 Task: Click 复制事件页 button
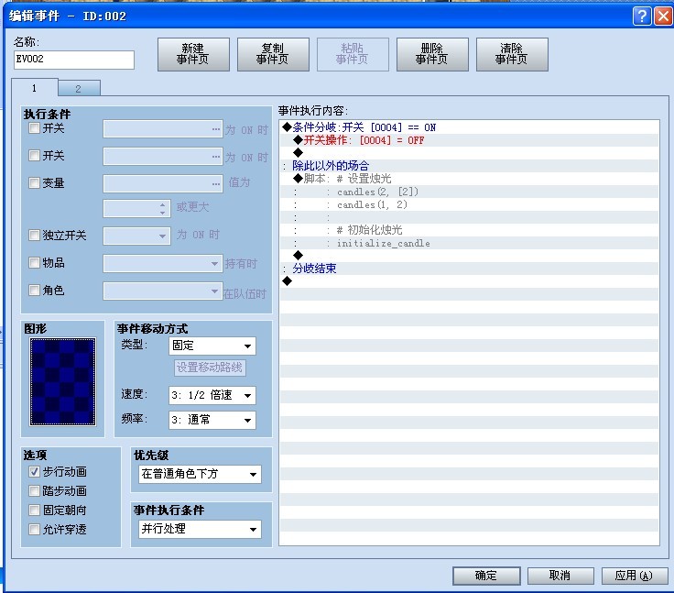pos(273,54)
